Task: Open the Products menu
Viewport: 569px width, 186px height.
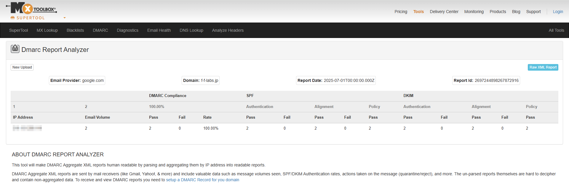Action: (x=498, y=12)
